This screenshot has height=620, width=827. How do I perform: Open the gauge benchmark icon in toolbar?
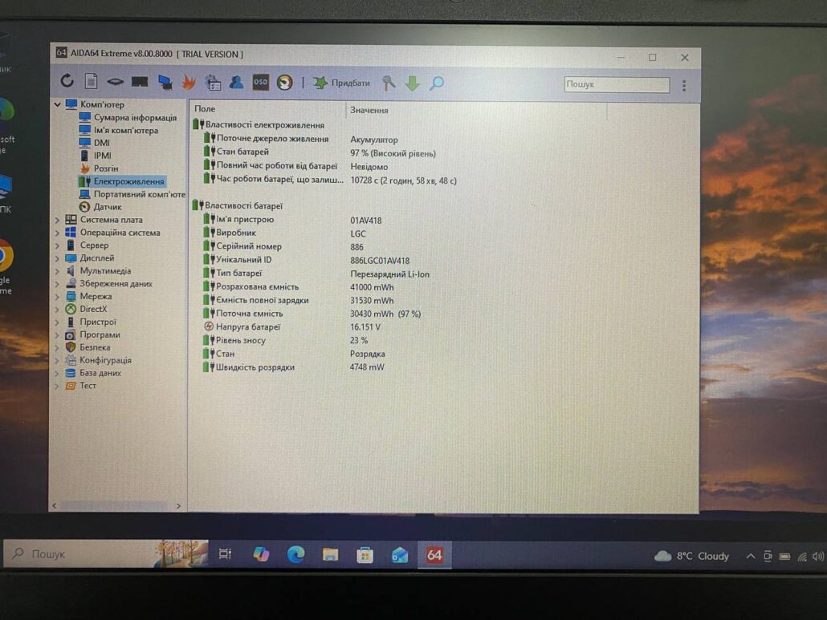(284, 82)
